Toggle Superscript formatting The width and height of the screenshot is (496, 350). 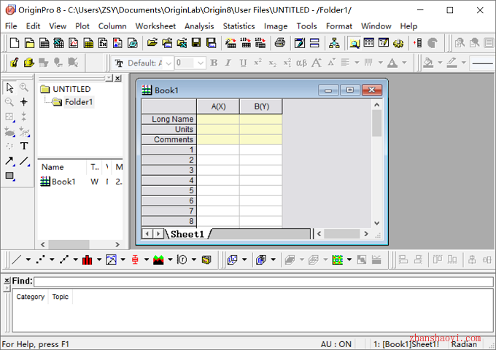(x=257, y=63)
